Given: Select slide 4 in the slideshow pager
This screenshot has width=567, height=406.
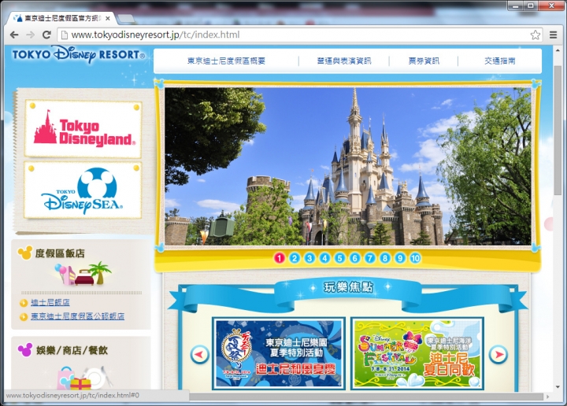Looking at the screenshot, I should click(x=324, y=258).
